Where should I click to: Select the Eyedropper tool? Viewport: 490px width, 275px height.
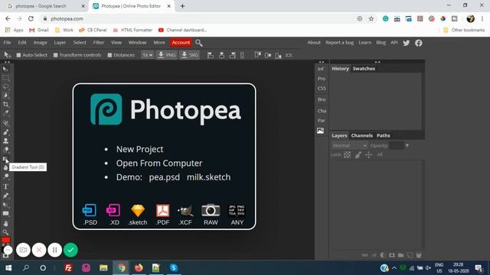click(x=5, y=113)
